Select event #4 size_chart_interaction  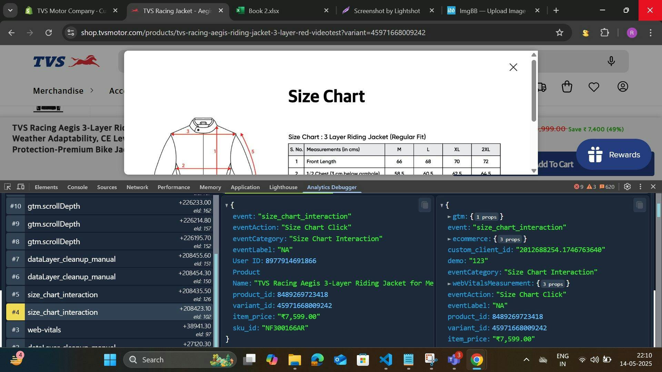coord(110,312)
